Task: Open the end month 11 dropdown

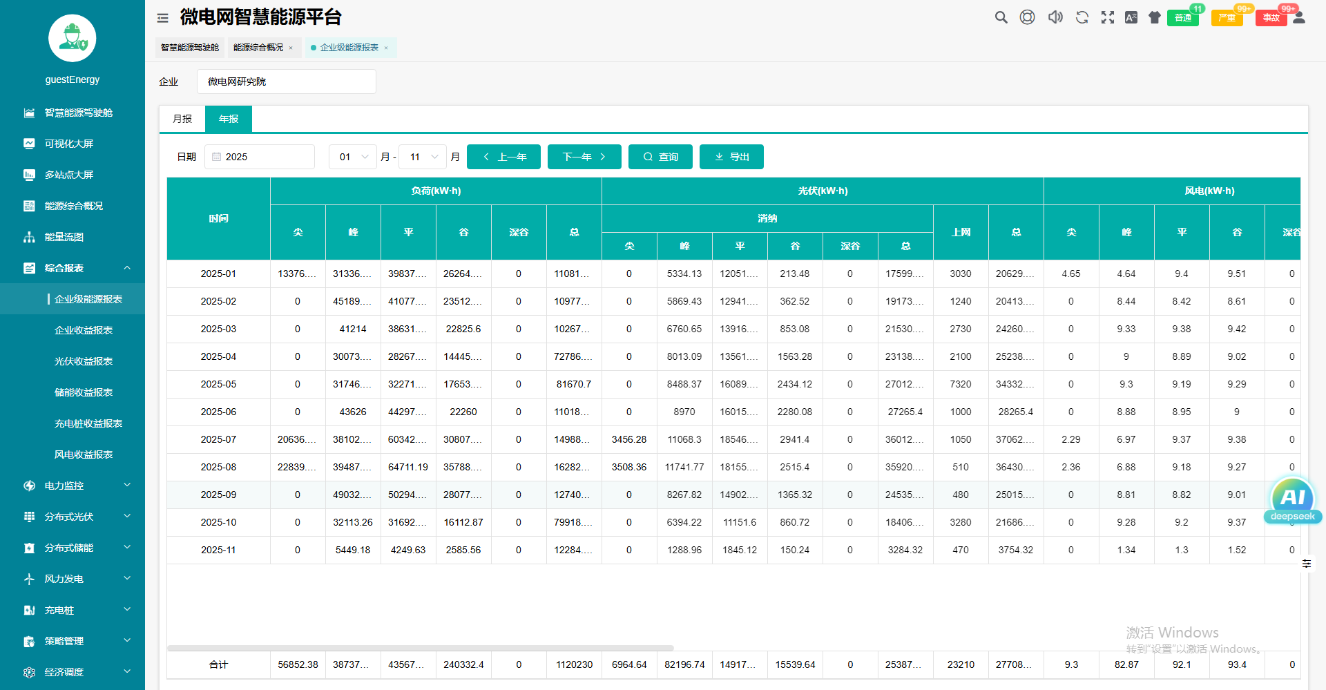Action: pyautogui.click(x=423, y=157)
